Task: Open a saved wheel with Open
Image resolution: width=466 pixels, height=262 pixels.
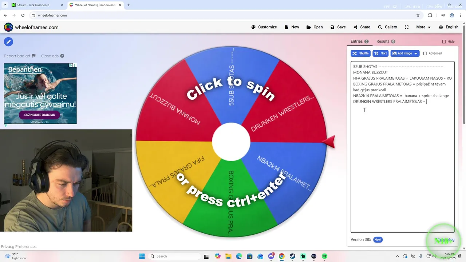Action: coord(315,27)
